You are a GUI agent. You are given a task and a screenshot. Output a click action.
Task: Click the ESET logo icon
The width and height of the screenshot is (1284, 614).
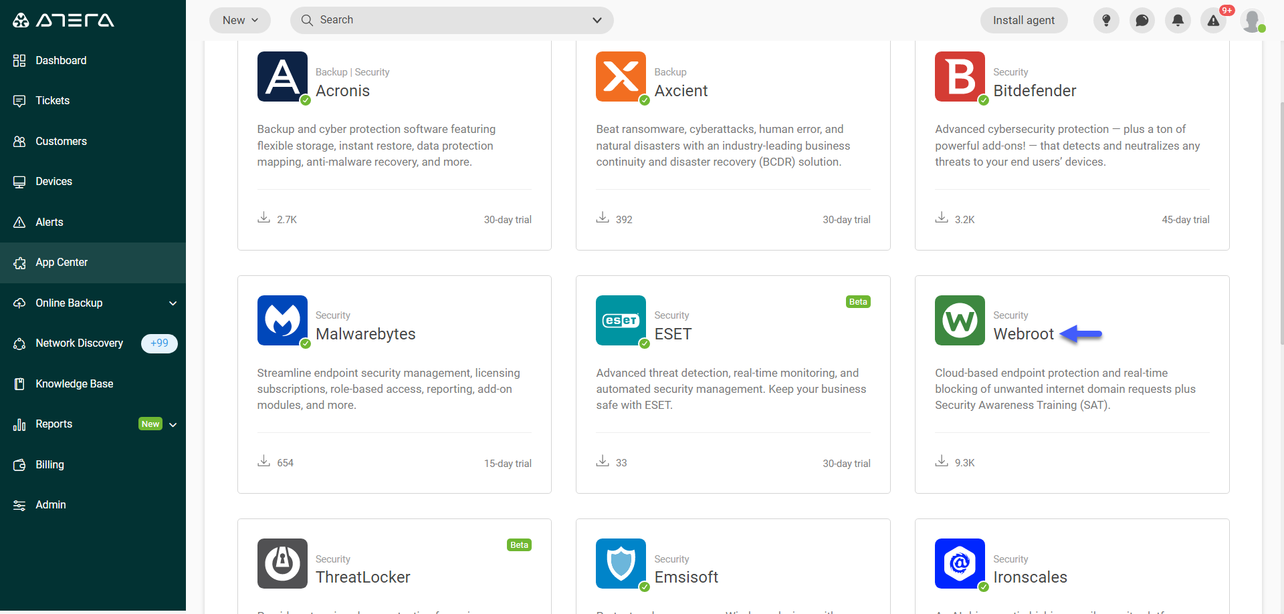point(621,320)
